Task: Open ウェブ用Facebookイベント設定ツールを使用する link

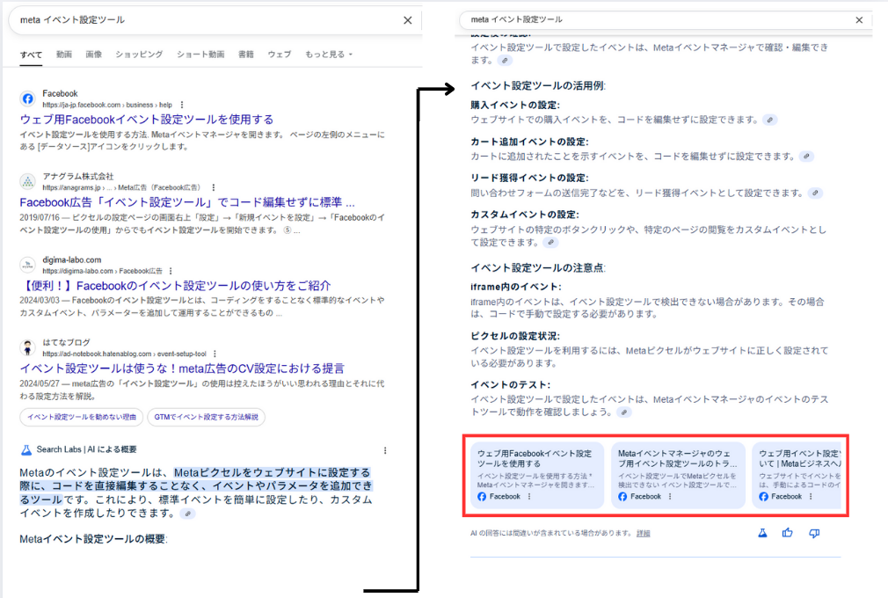Action: (147, 120)
